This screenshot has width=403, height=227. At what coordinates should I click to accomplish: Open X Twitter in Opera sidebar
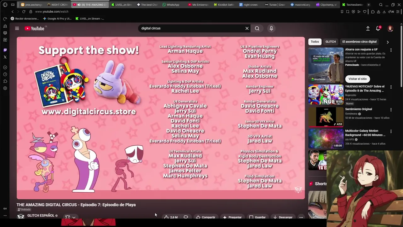click(5, 57)
